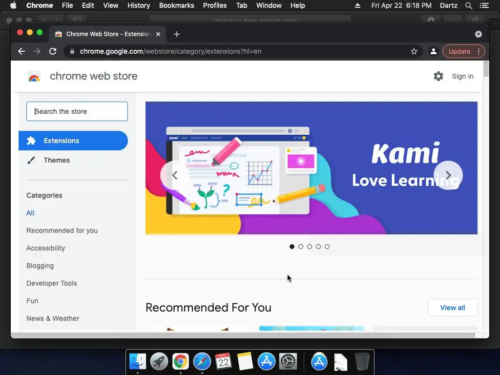Viewport: 500px width, 375px height.
Task: Click the Chrome back arrow
Action: (21, 51)
